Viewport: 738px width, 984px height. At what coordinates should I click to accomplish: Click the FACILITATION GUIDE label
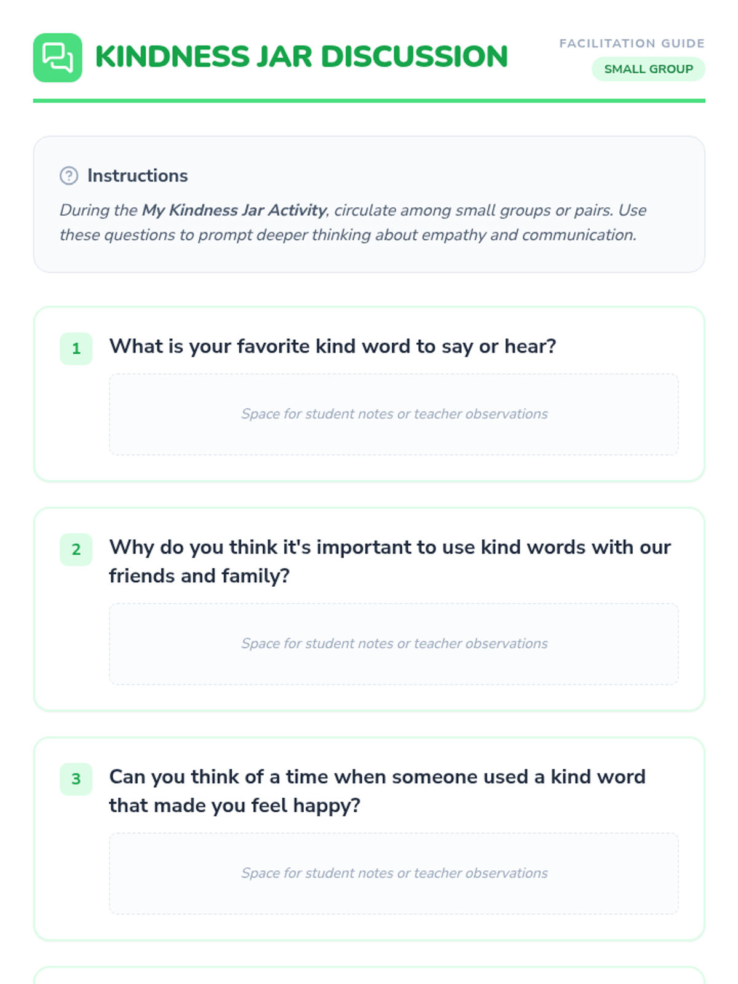click(x=632, y=44)
